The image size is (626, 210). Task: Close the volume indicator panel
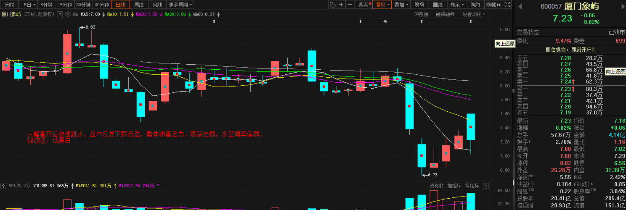(x=485, y=186)
